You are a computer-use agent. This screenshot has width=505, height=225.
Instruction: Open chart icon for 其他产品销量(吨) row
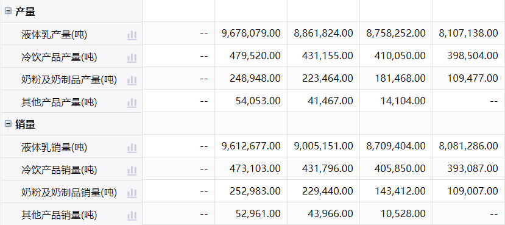[132, 216]
